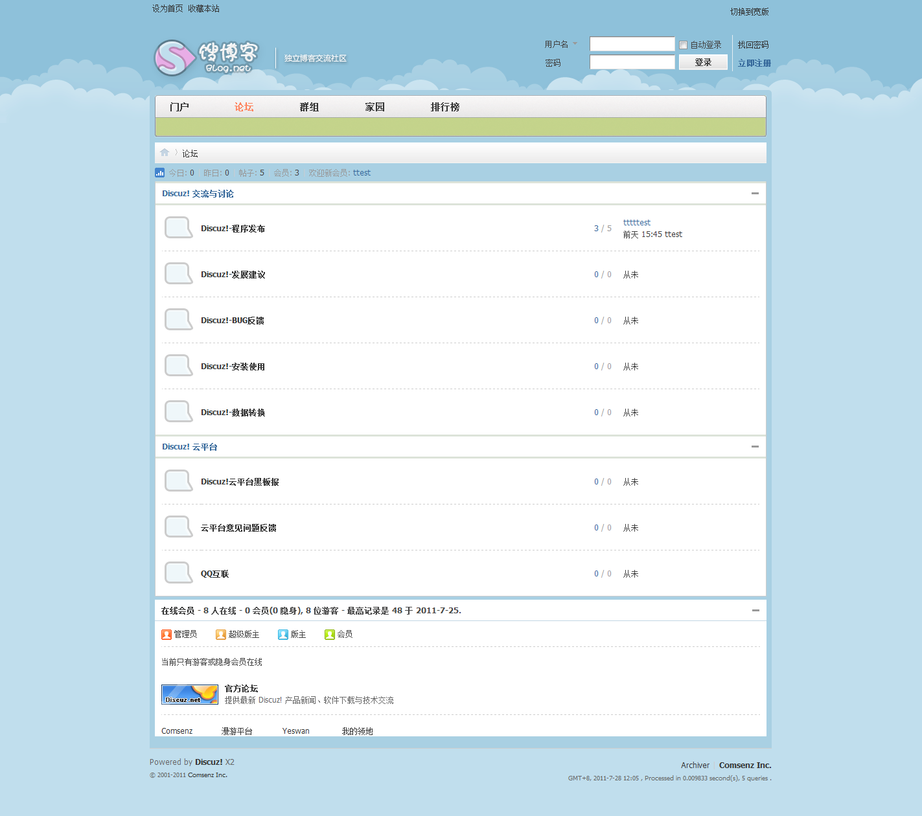Viewport: 922px width, 816px height.
Task: Open the Discuz!-数据转换 forum
Action: coord(233,413)
